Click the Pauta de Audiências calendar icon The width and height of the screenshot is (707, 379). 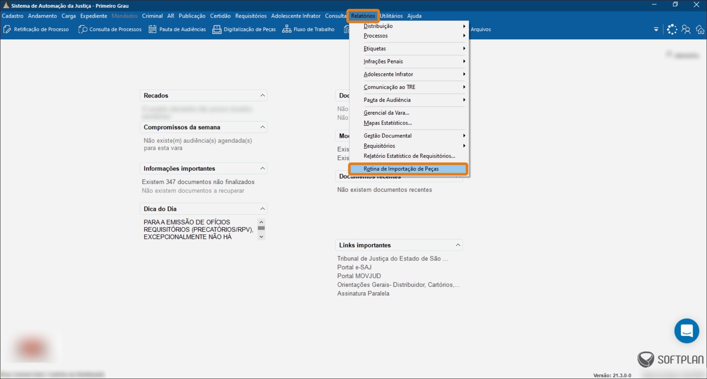pos(152,29)
